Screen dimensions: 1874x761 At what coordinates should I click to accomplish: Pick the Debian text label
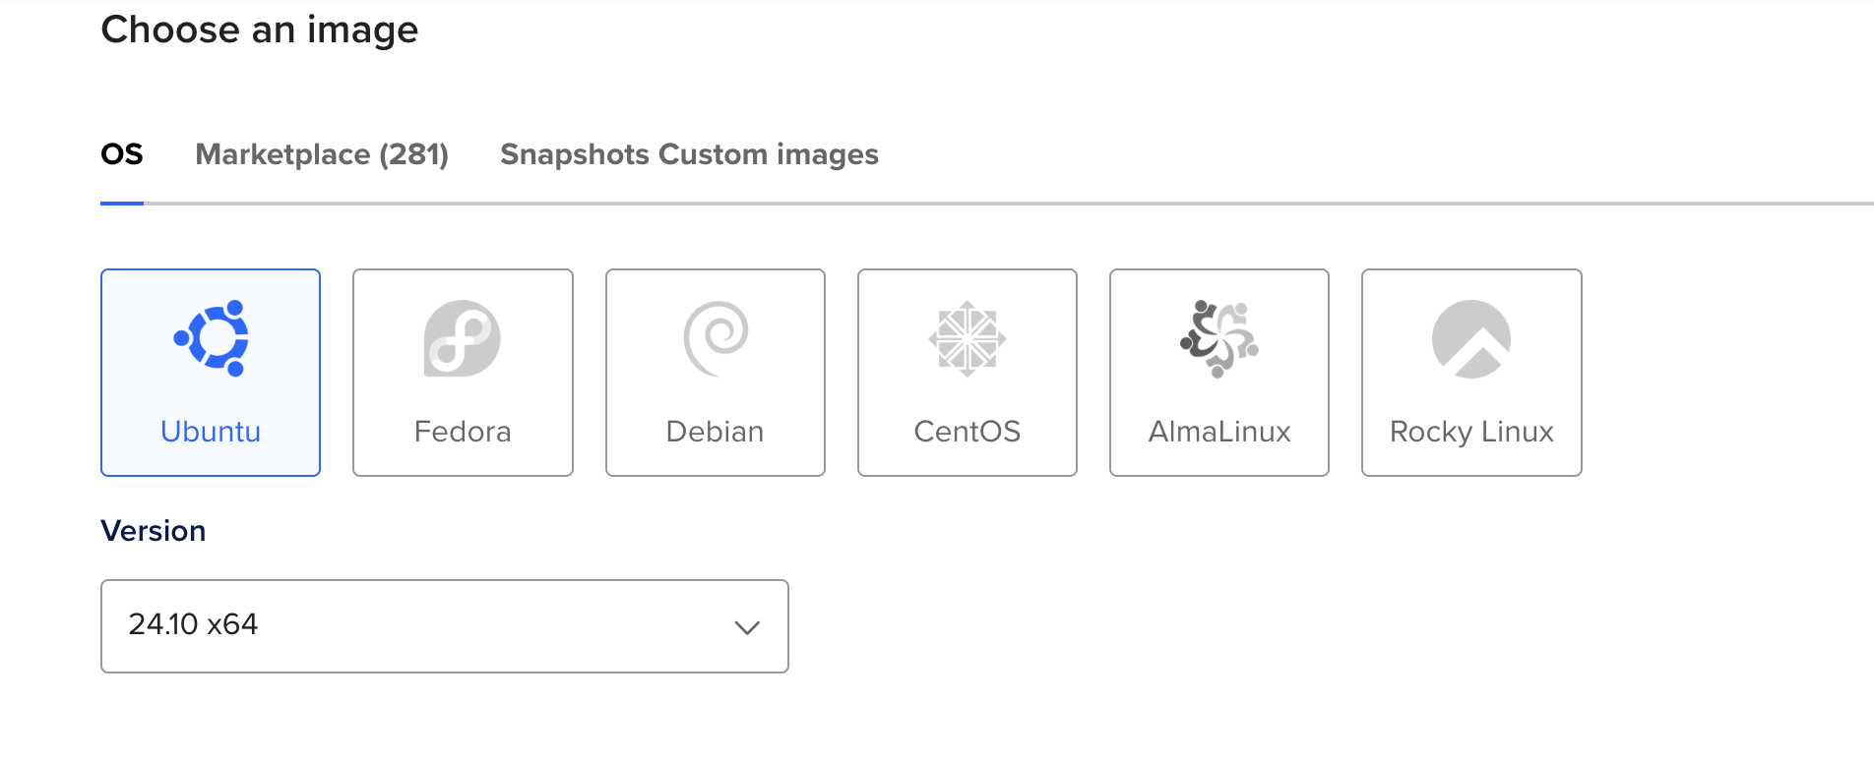pos(716,432)
